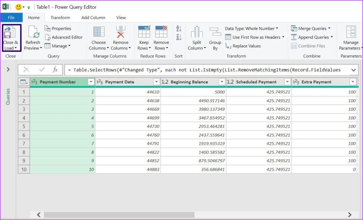Viewport: 363px width, 220px height.
Task: Confirm formula with the checkmark icon
Action: click(42, 69)
